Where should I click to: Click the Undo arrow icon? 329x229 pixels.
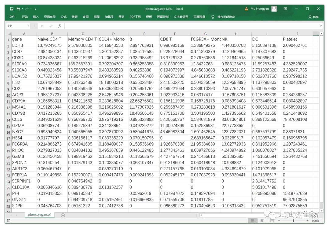click(19, 9)
